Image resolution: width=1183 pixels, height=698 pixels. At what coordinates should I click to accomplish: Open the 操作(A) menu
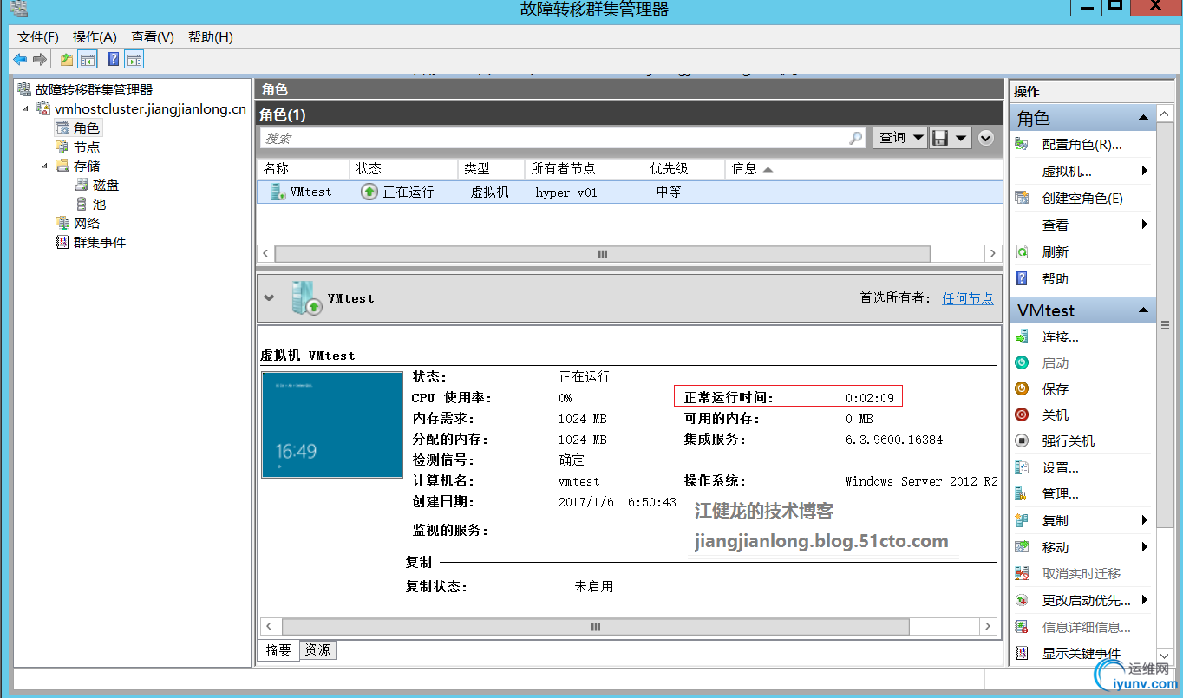pos(95,36)
